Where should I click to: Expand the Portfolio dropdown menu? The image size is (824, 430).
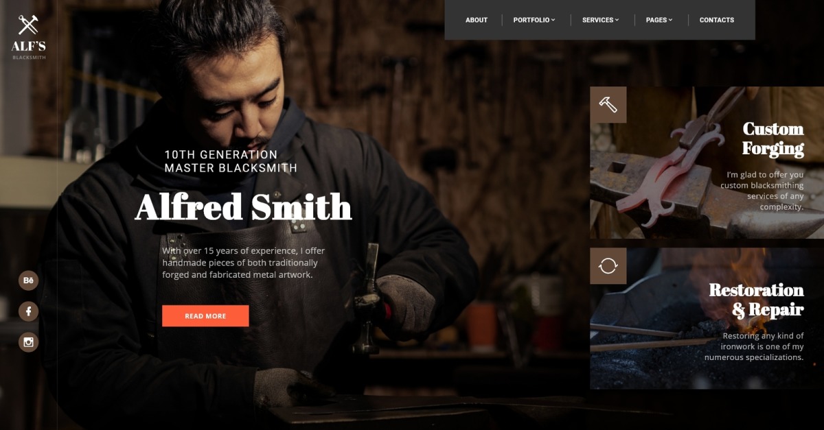(x=534, y=20)
